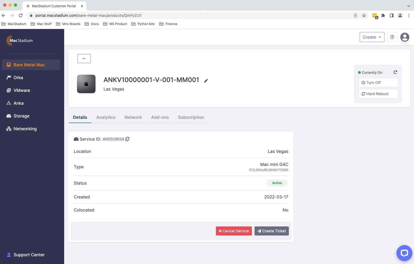Hard Reboot the machine
The image size is (414, 264).
[x=378, y=94]
